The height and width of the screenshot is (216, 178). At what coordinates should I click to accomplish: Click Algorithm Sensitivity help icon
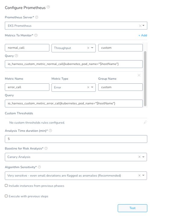click(39, 167)
